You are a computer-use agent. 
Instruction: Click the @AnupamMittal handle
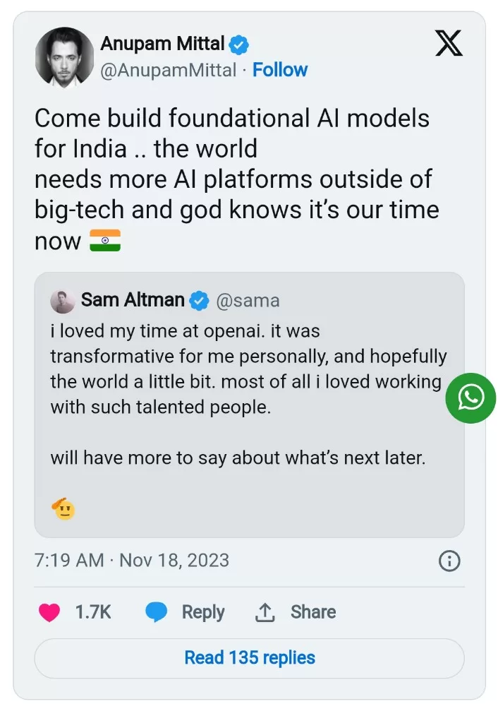coord(169,70)
